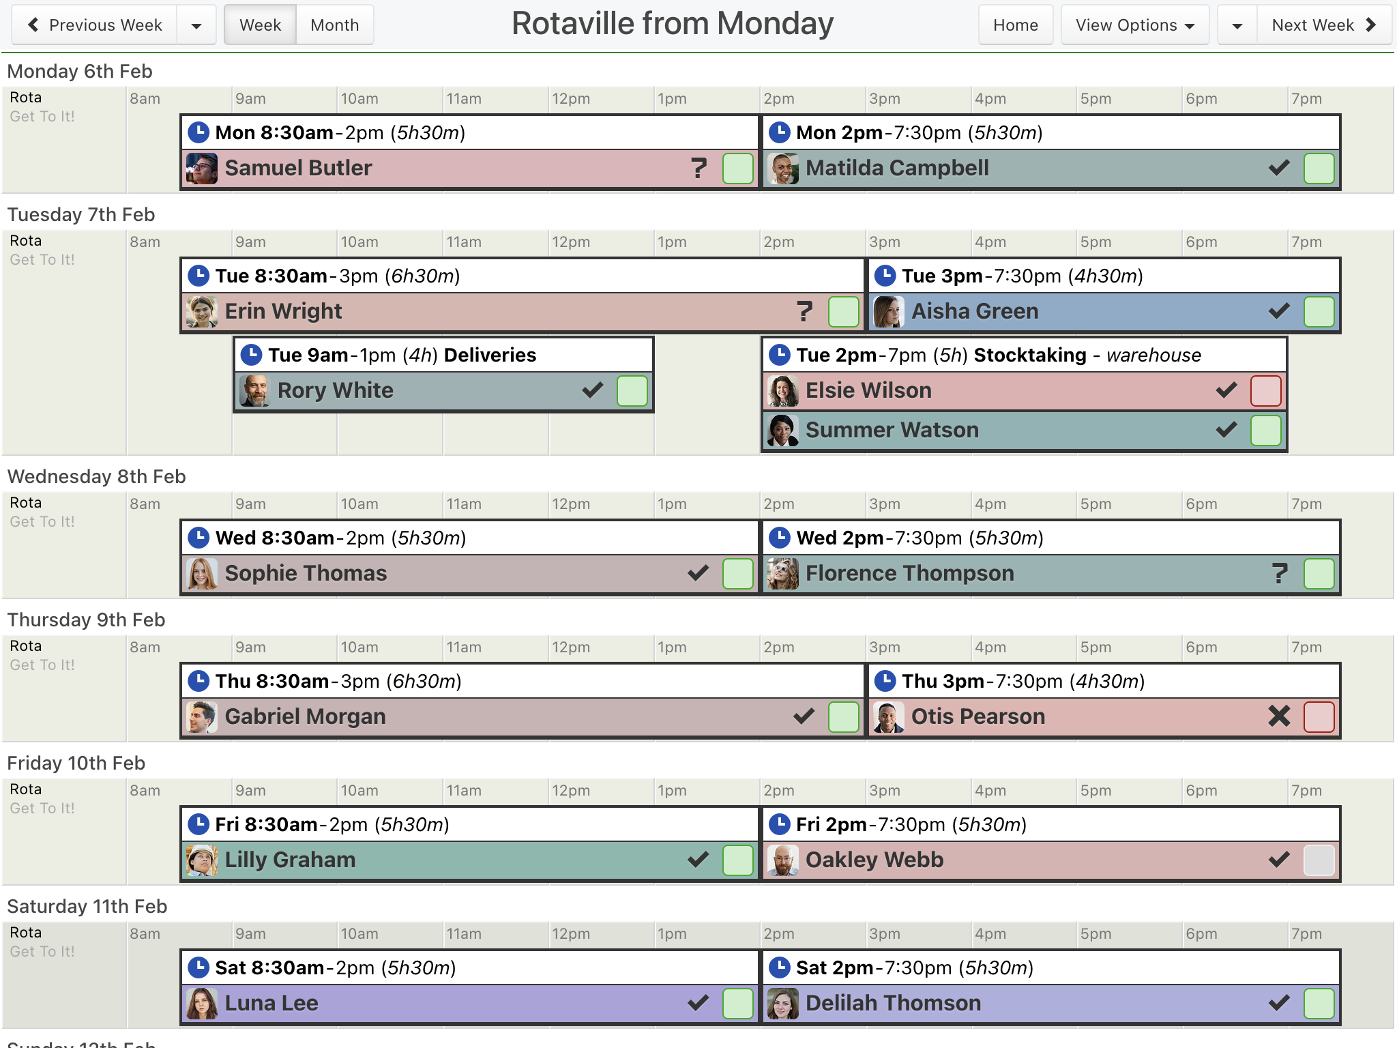Open the Tue 9am Deliveries shift header
1397x1048 pixels.
point(443,355)
